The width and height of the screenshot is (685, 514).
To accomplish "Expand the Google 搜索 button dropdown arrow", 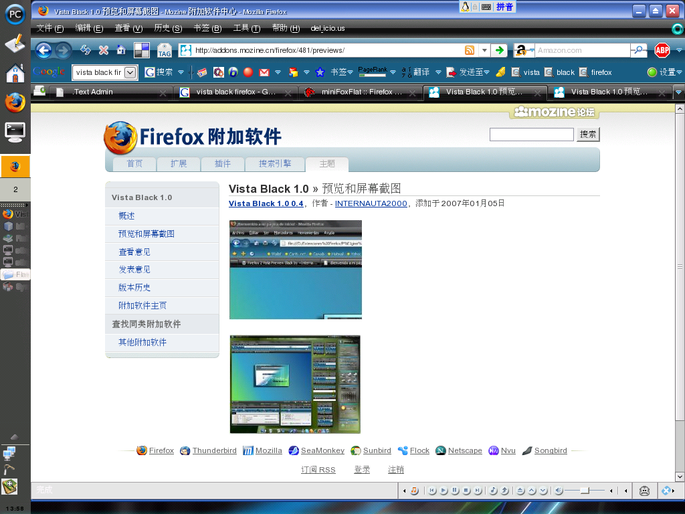I will coord(181,72).
